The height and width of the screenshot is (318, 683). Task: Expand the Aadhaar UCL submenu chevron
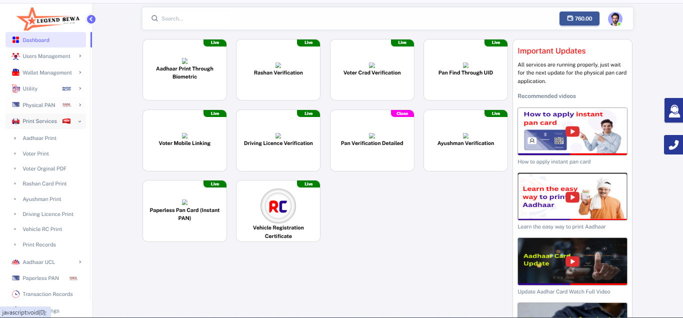(80, 262)
